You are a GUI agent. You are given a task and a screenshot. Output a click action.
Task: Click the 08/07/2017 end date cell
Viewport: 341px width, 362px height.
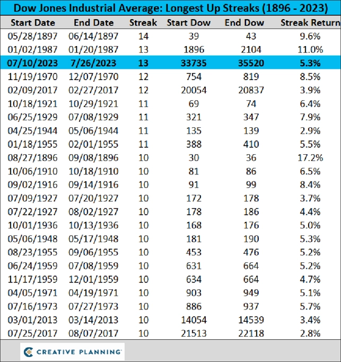click(93, 333)
